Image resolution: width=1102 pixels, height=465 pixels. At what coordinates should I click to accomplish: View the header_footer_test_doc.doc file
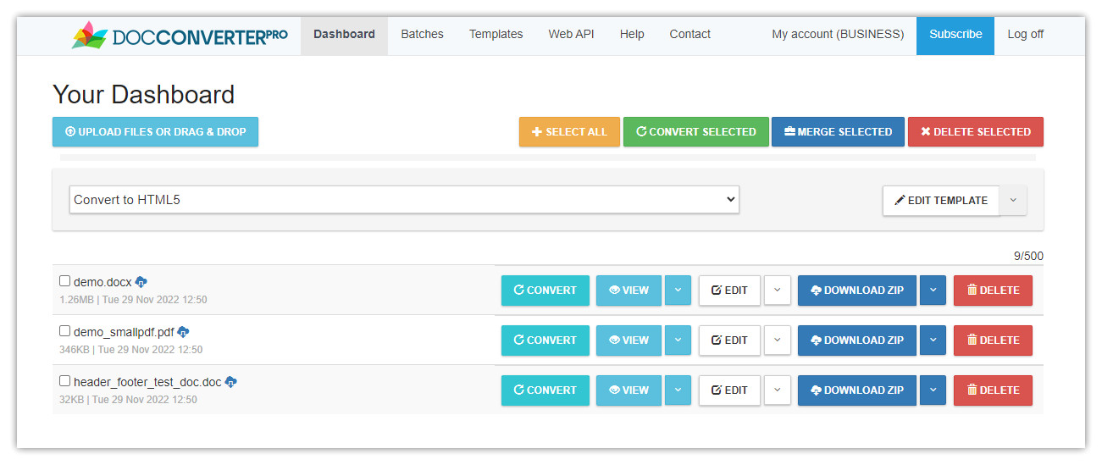[629, 390]
